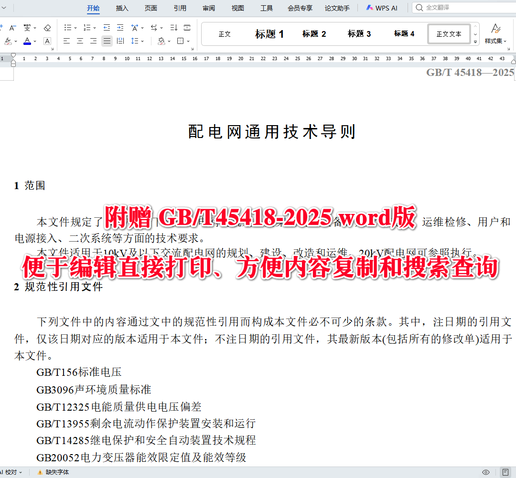Screen dimensions: 516x478
Task: Open the 论文助手 tab
Action: pos(337,8)
